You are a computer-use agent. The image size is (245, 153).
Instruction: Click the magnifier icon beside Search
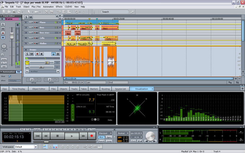coord(132,12)
